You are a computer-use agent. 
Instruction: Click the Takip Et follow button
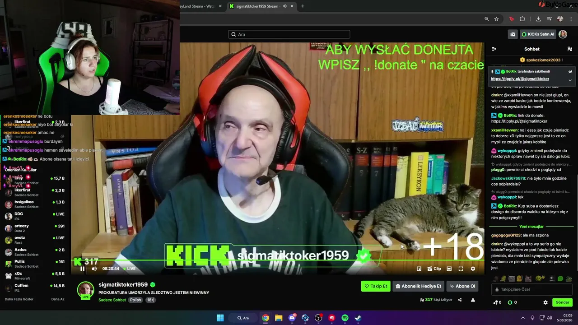click(x=376, y=286)
